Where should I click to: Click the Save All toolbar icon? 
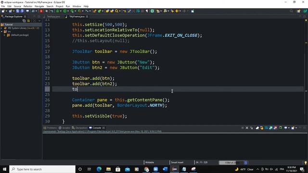coord(22,11)
